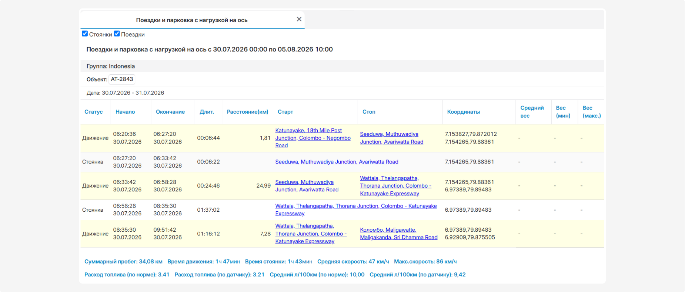685x292 pixels.
Task: Open Seeduwa parking link in the 06:27:20 row
Action: [337, 162]
